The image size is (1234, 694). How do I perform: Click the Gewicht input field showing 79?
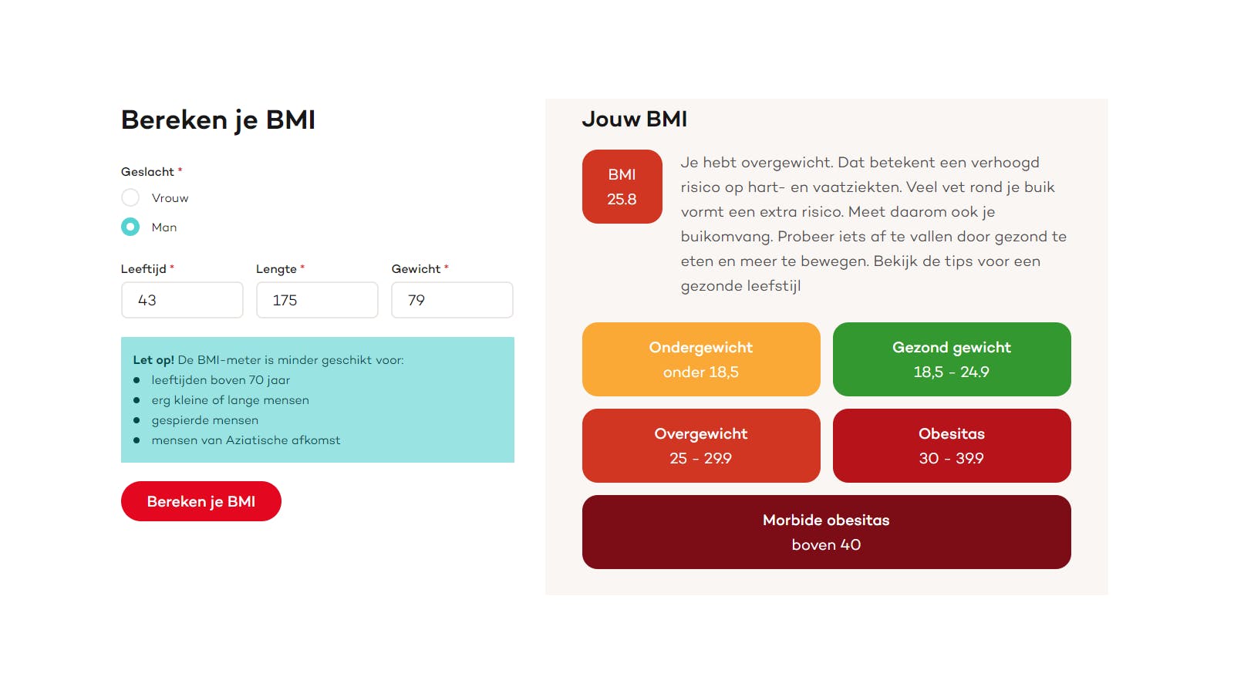tap(452, 300)
